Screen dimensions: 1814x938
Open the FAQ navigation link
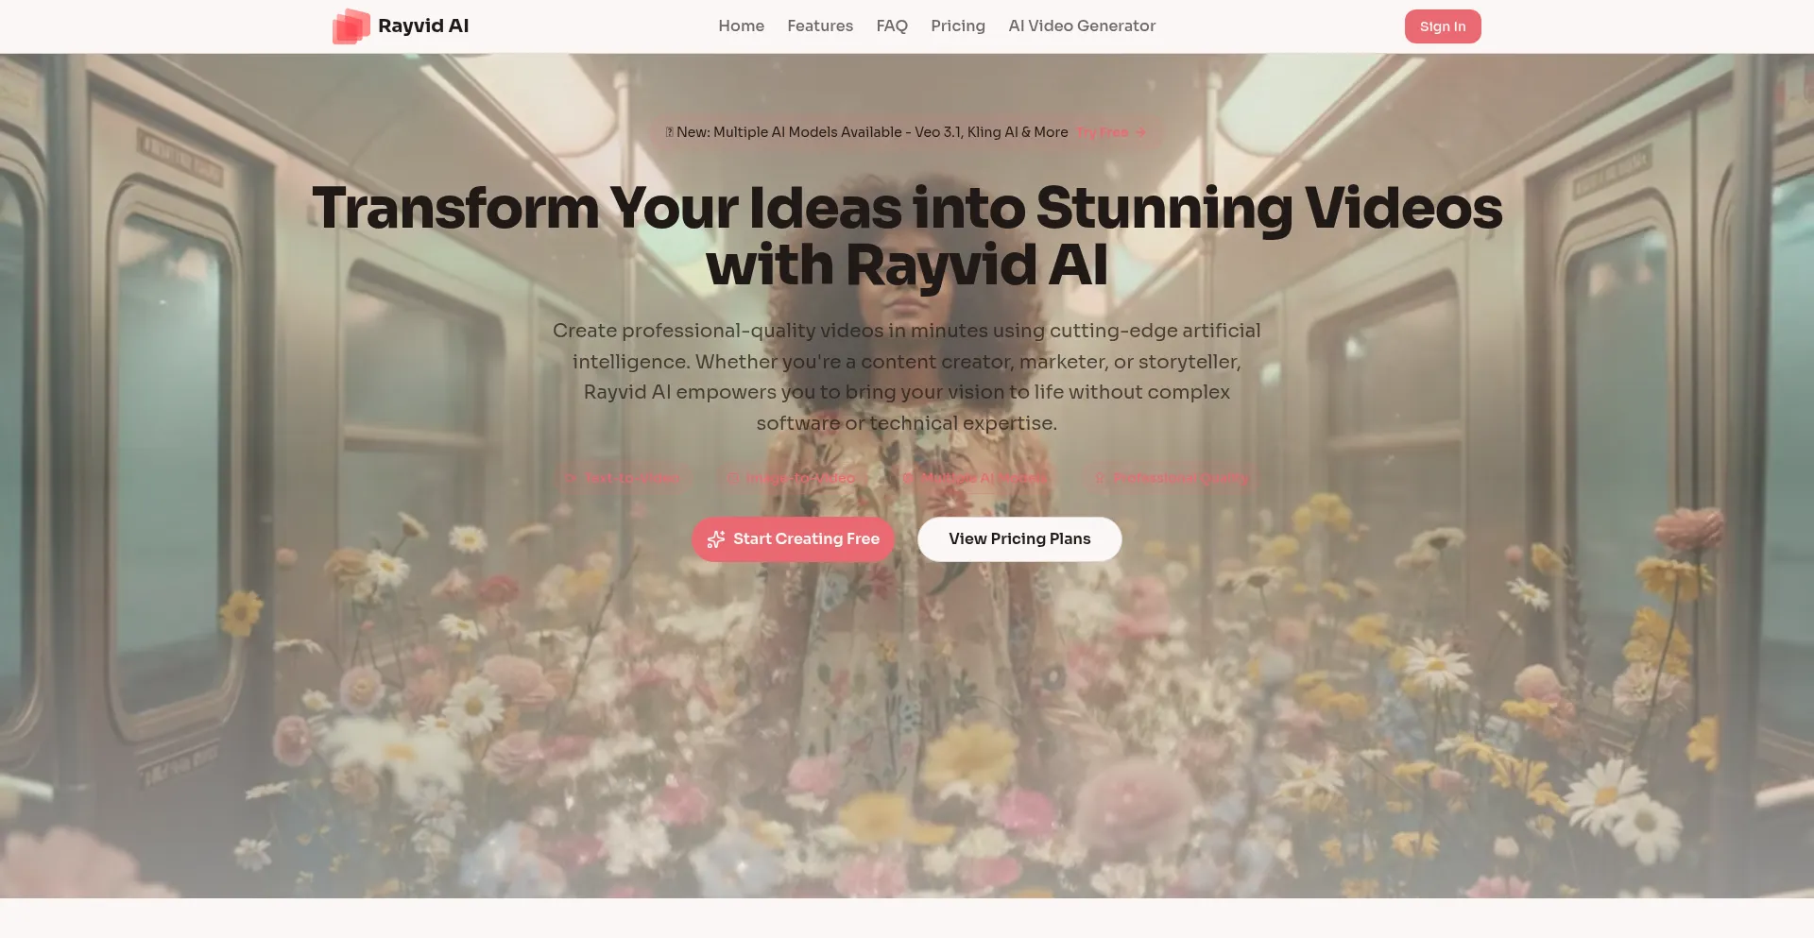[891, 26]
